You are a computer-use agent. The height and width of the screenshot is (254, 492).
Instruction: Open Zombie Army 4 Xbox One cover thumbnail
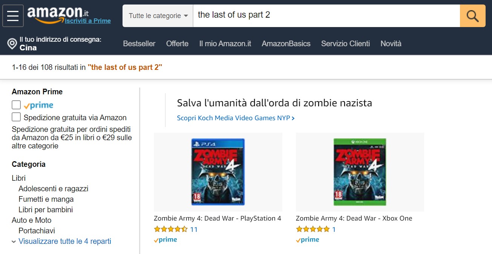[x=360, y=172]
